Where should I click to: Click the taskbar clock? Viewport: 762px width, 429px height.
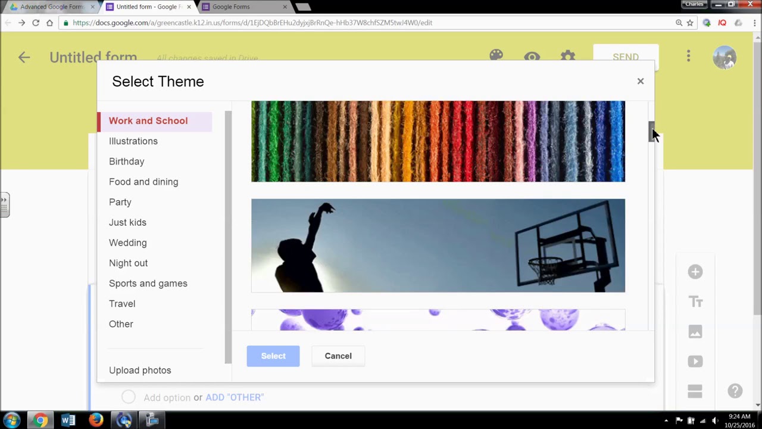tap(739, 421)
